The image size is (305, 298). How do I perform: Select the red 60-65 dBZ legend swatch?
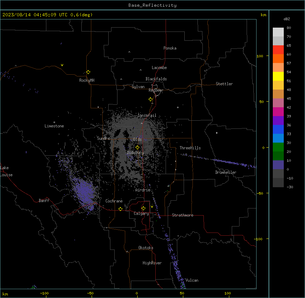pyautogui.click(x=278, y=50)
